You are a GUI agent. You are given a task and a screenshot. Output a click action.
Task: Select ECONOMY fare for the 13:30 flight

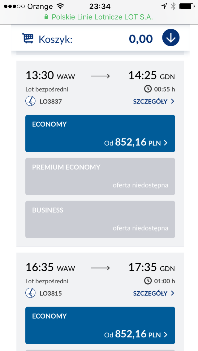pos(100,133)
